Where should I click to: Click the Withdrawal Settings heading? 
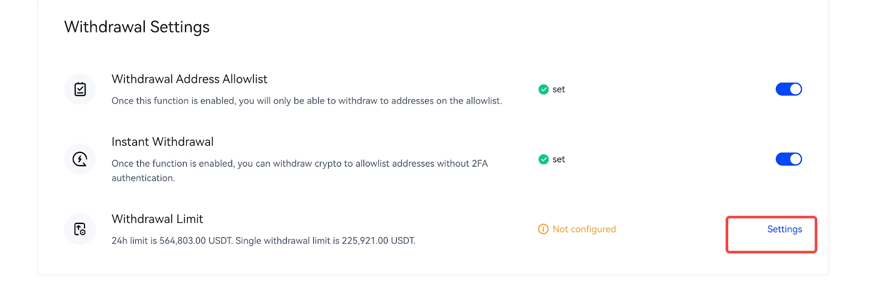(x=137, y=27)
